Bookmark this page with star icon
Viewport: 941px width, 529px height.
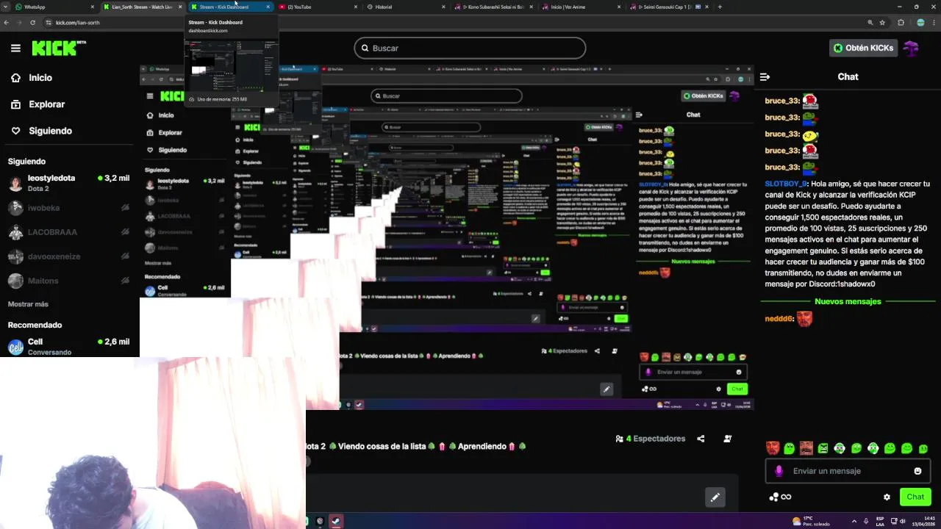884,22
